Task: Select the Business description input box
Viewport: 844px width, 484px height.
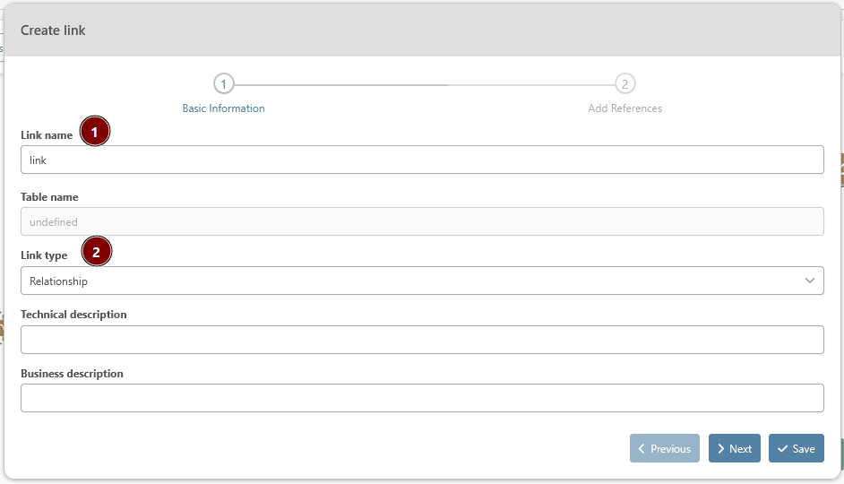Action: click(x=421, y=398)
